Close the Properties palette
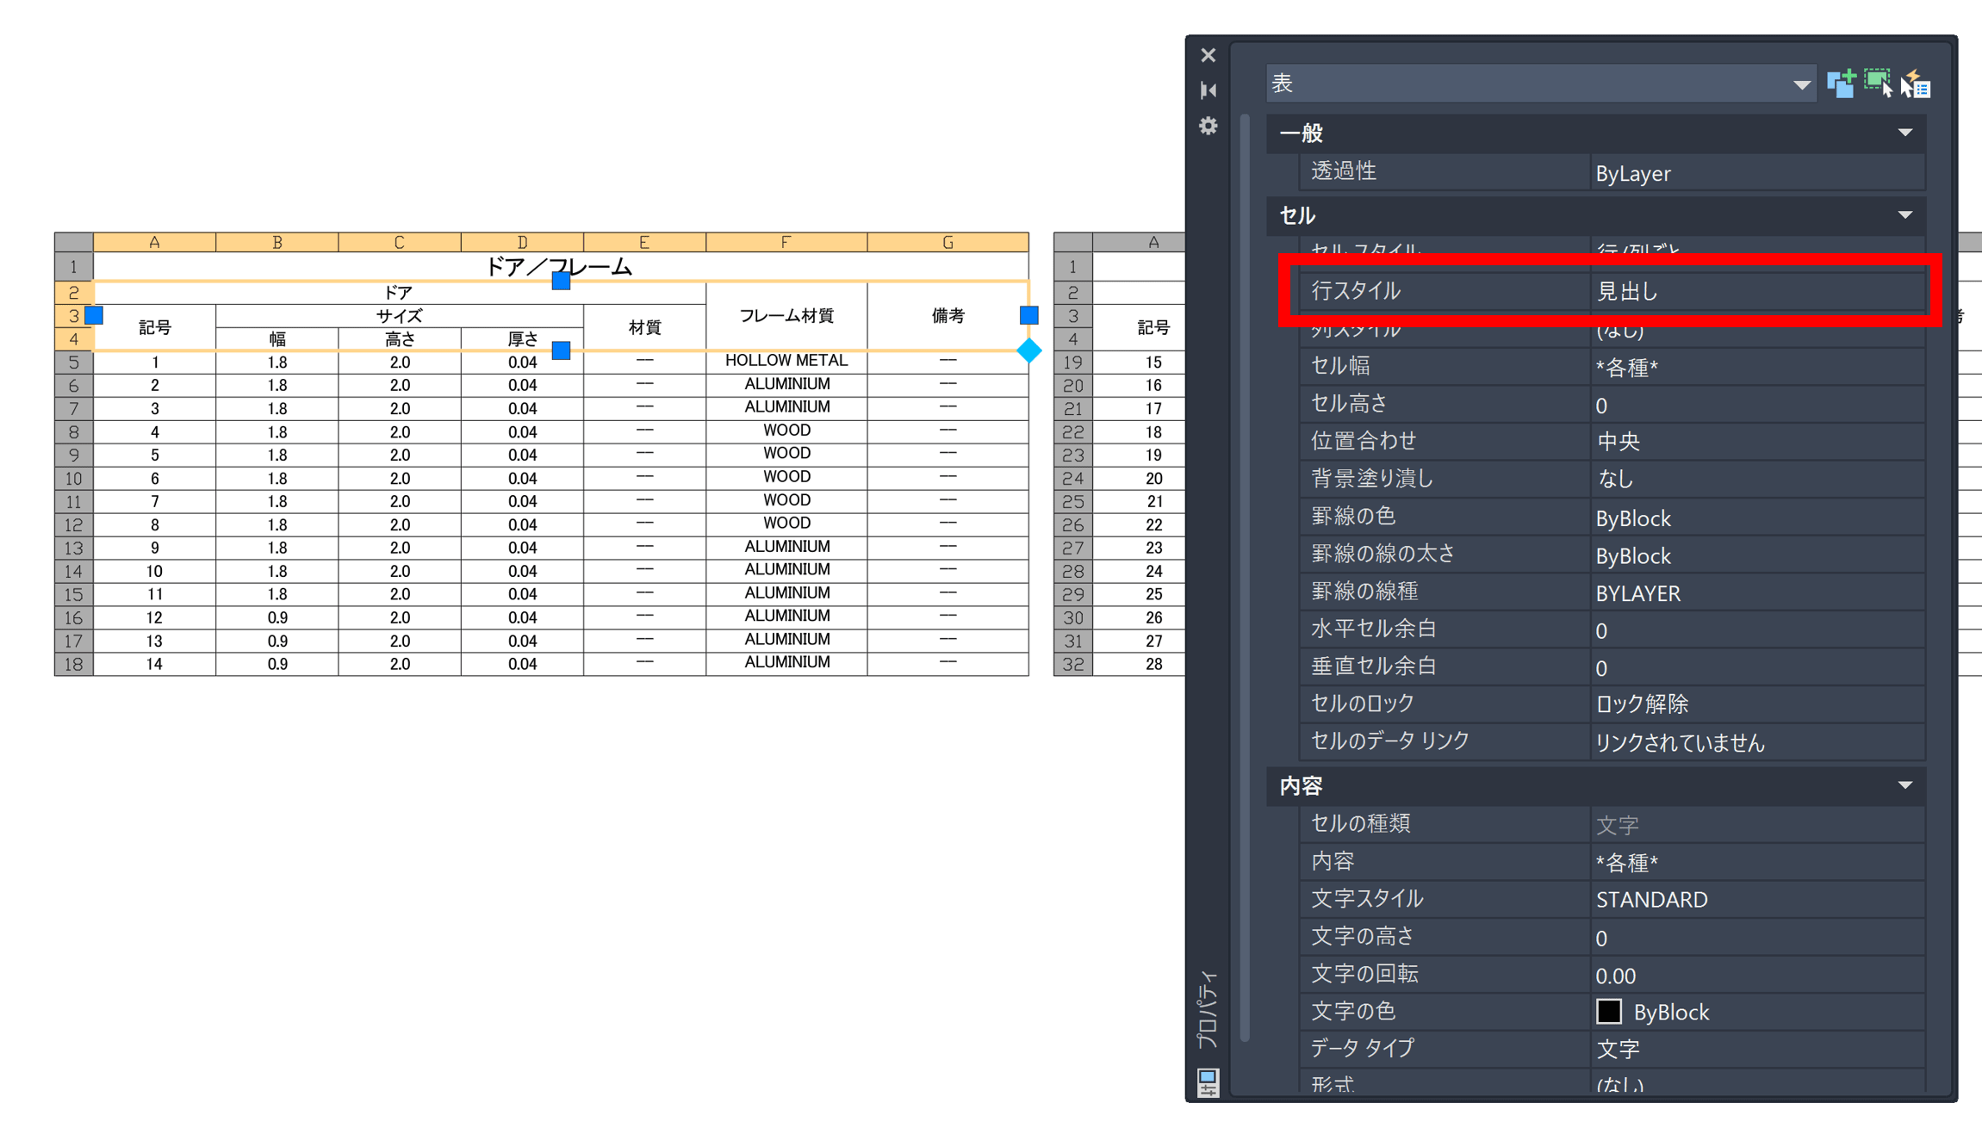This screenshot has width=1982, height=1128. coord(1208,55)
